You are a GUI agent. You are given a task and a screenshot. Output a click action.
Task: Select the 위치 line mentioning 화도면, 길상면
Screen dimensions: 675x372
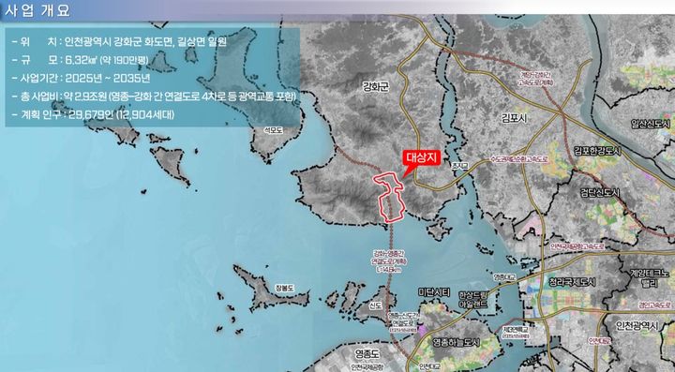[x=119, y=42]
